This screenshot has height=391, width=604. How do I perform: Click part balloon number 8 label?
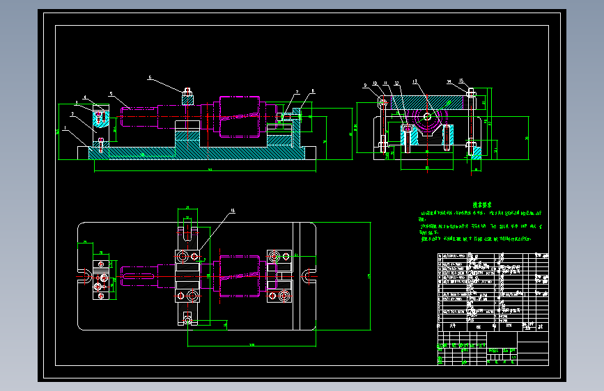click(313, 91)
